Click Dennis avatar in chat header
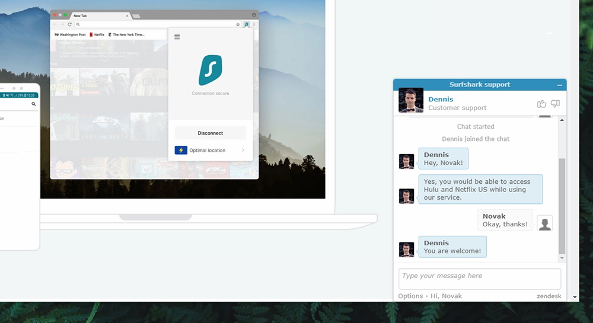The height and width of the screenshot is (323, 593). tap(411, 100)
